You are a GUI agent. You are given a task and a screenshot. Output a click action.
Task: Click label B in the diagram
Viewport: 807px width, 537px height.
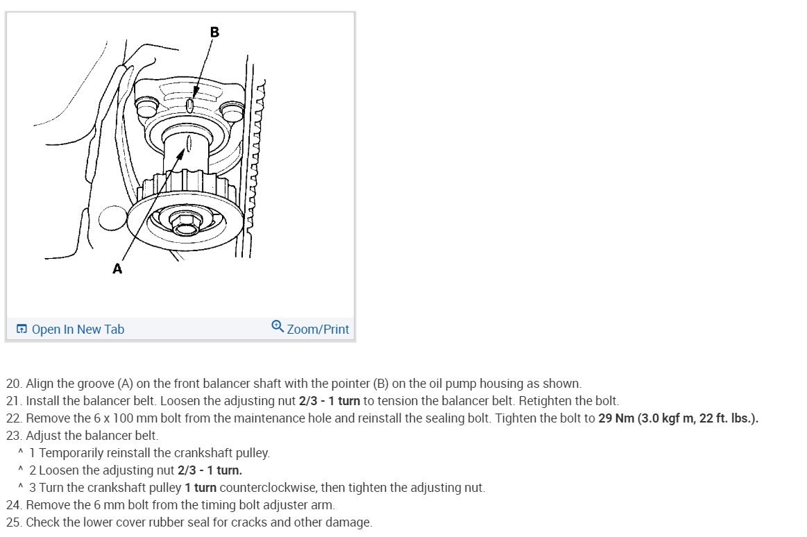click(214, 33)
